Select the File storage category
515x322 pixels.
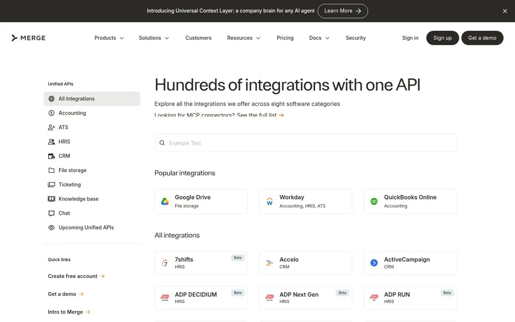[92, 170]
